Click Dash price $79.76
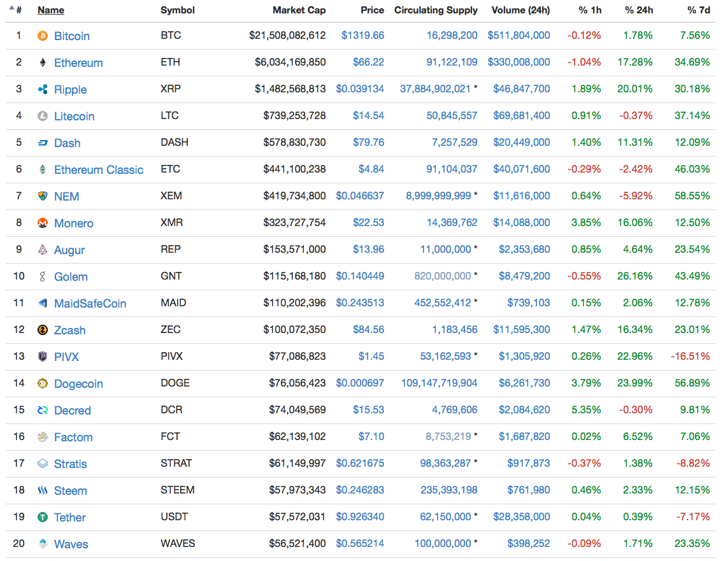Viewport: 723px width, 561px height. pos(368,143)
